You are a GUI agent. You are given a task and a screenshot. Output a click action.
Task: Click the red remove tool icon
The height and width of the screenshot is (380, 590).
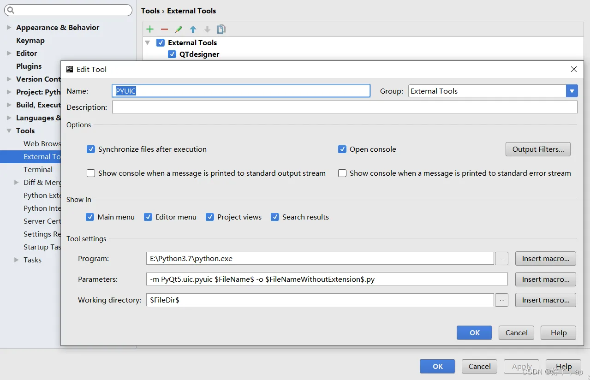coord(164,29)
